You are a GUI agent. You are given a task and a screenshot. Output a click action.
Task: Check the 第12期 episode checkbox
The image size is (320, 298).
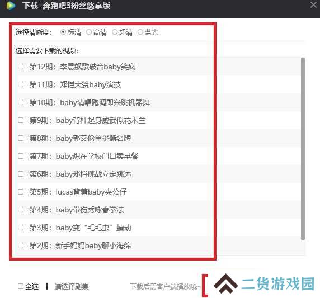coord(21,67)
